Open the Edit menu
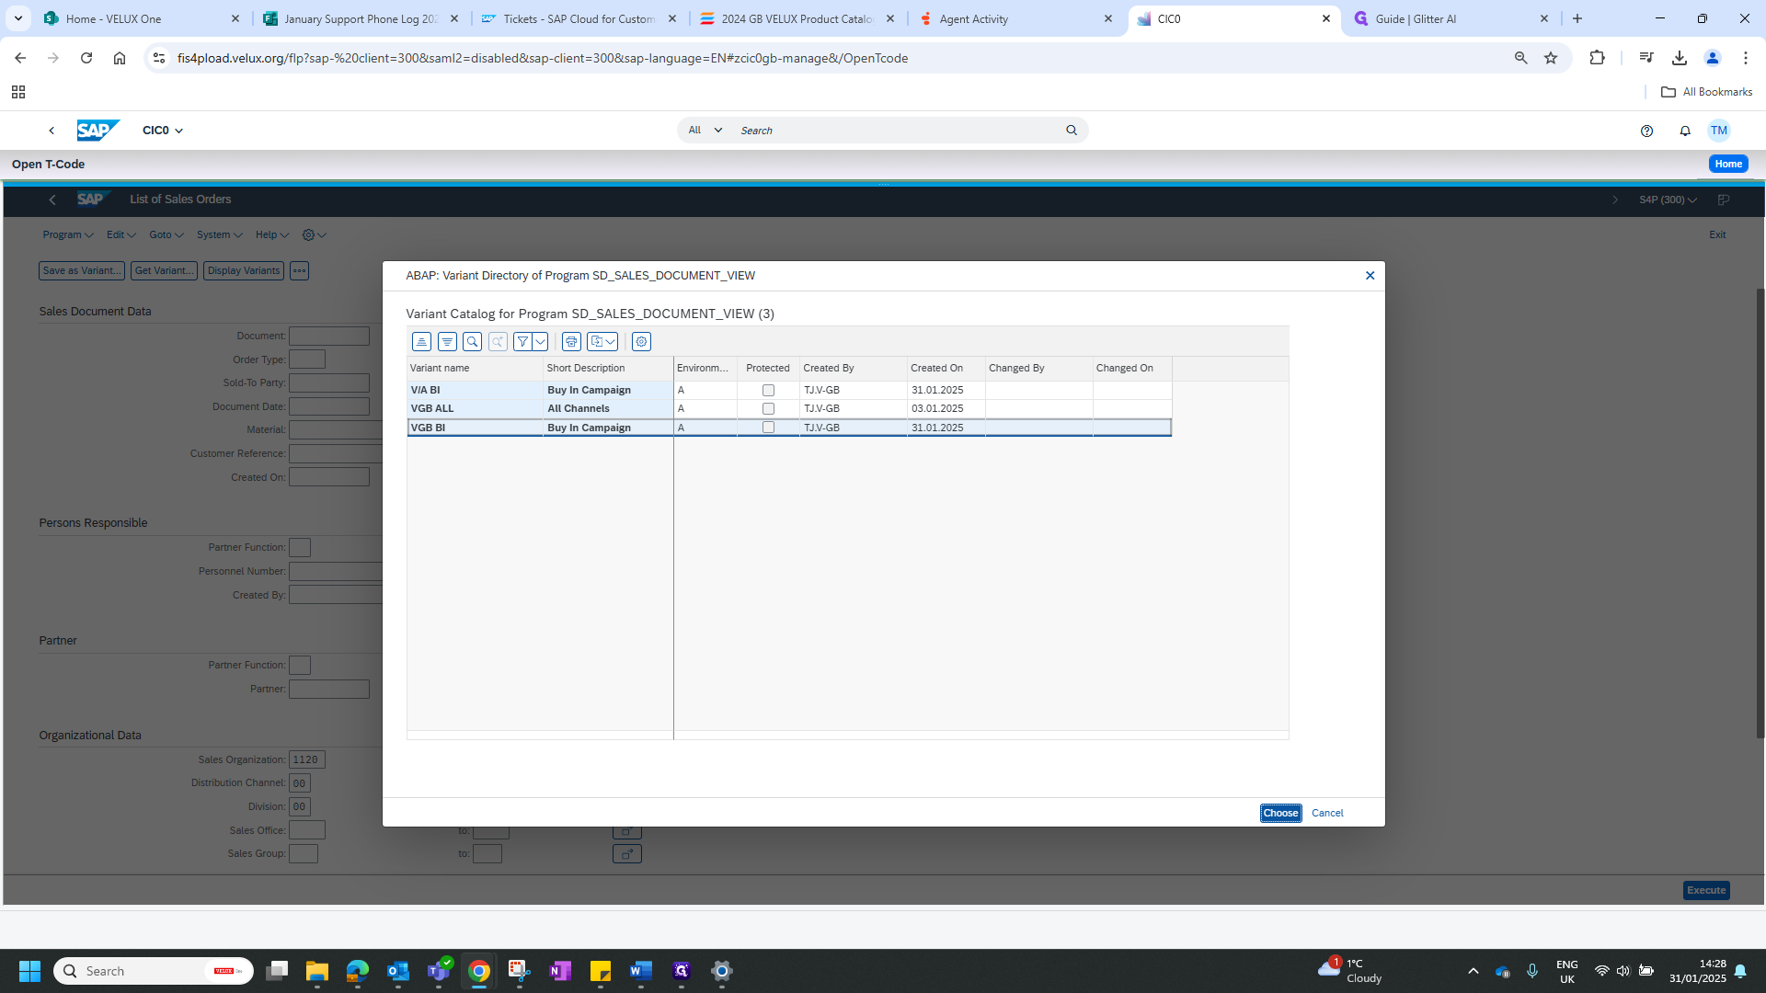Viewport: 1766px width, 993px height. [121, 235]
